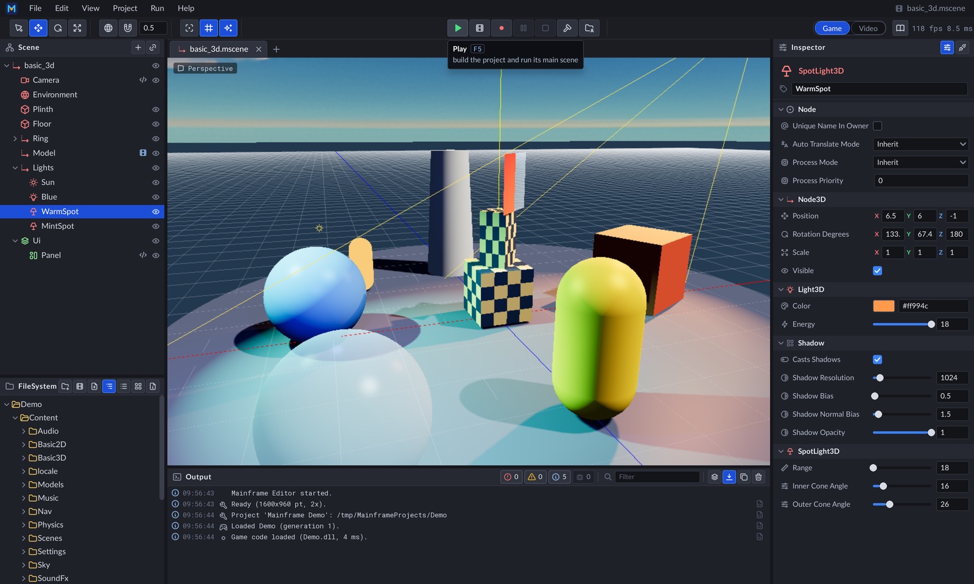Uncheck the Visible checkbox

pos(878,271)
